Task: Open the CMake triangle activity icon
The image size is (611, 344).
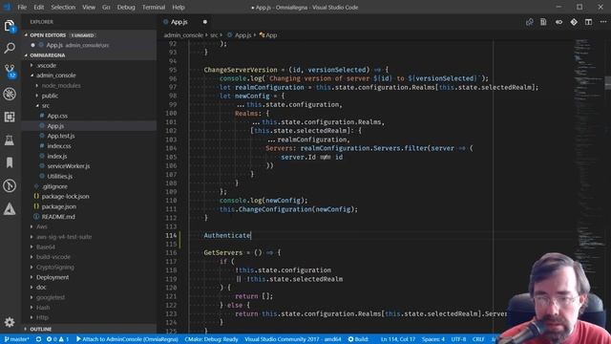Action: tap(10, 209)
